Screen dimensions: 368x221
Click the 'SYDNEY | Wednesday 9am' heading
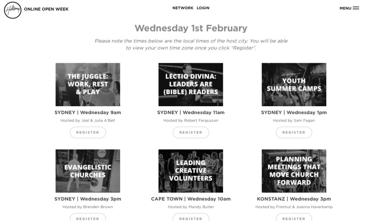pos(88,113)
